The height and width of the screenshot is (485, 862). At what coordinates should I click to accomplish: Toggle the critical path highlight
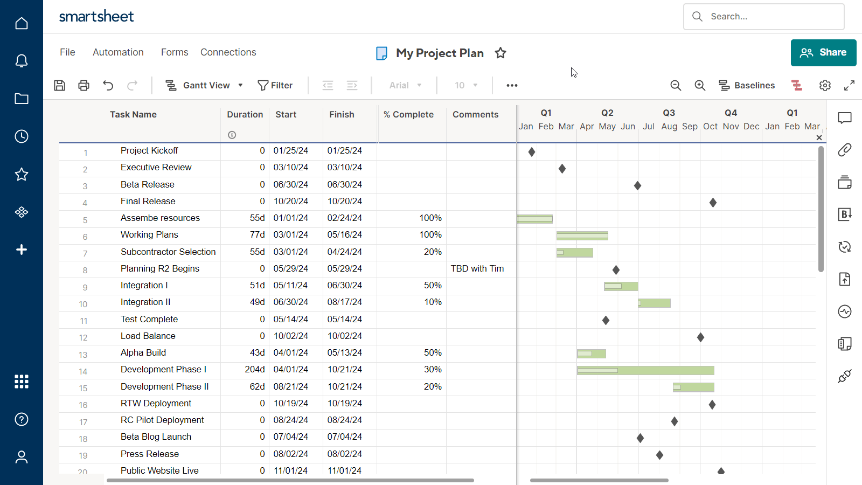(x=796, y=85)
